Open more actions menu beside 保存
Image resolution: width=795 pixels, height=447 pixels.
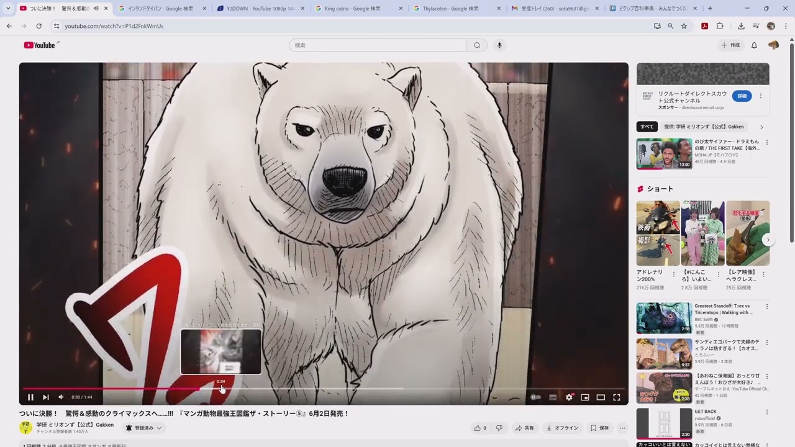click(622, 428)
